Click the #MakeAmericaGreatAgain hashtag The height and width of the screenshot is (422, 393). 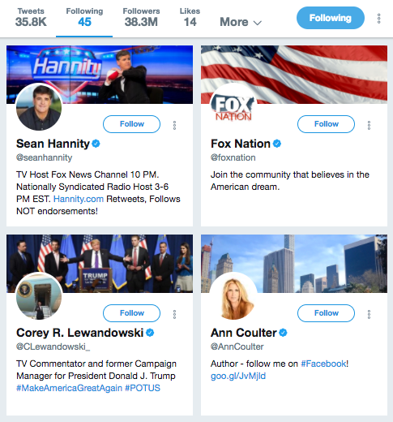pos(69,388)
